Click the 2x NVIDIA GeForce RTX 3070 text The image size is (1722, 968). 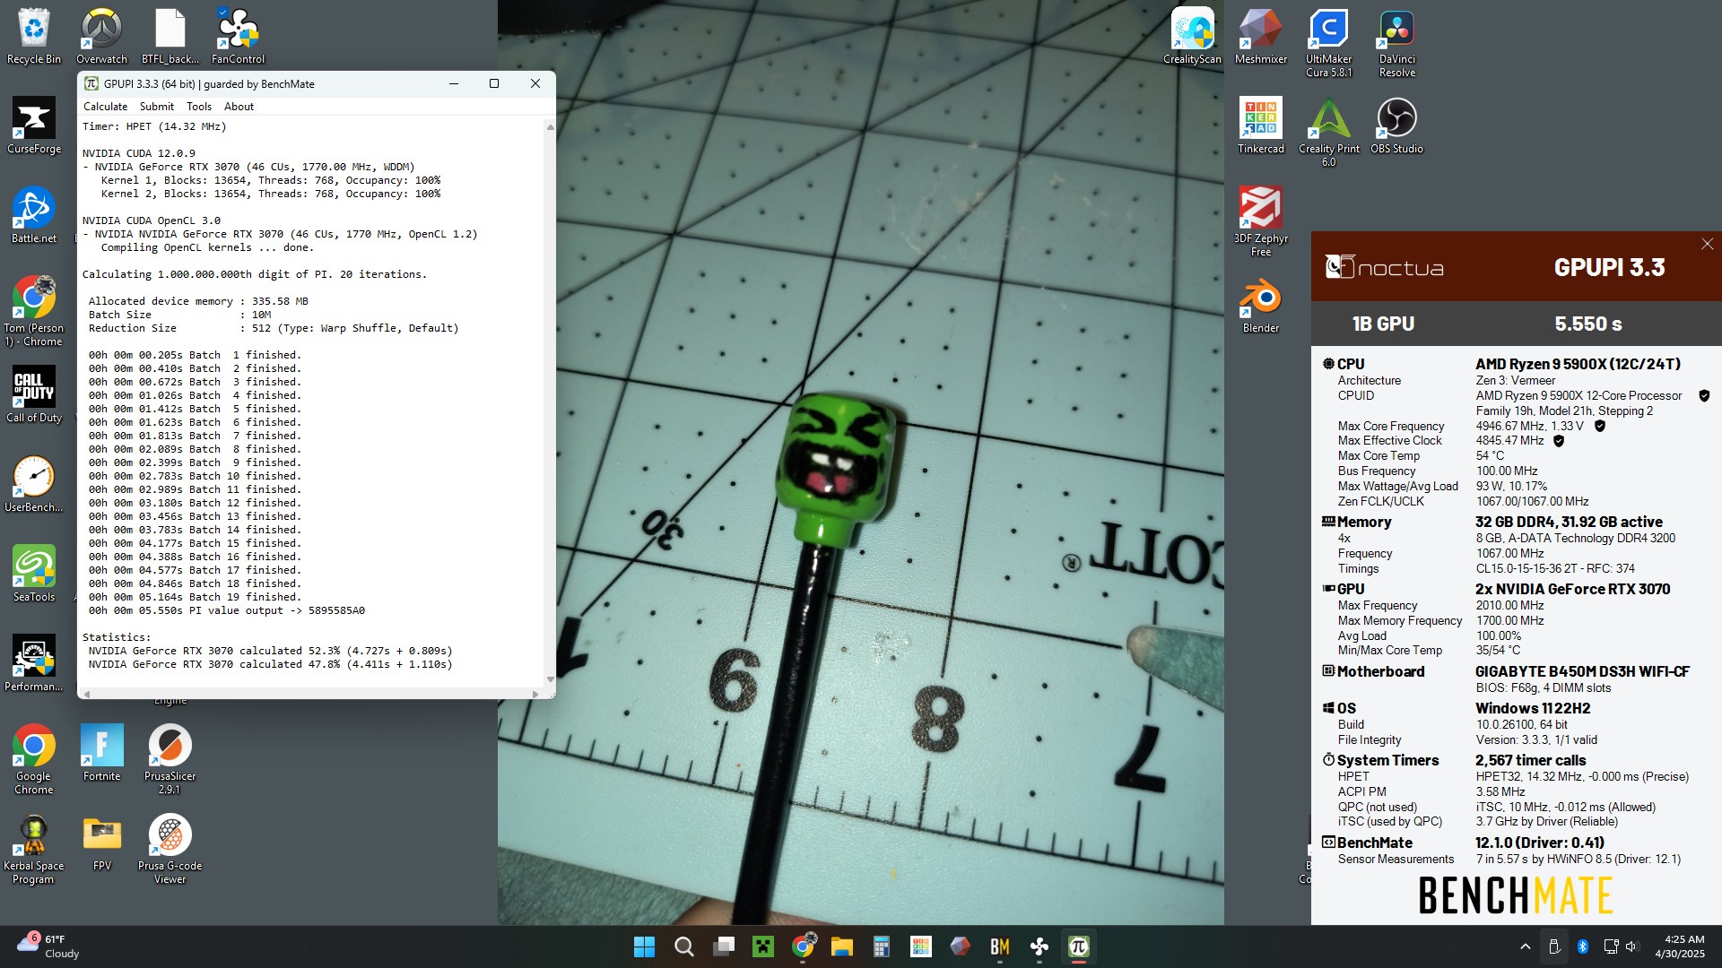(1572, 589)
